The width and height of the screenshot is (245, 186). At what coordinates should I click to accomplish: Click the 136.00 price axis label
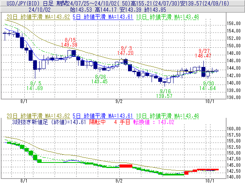point(234,98)
